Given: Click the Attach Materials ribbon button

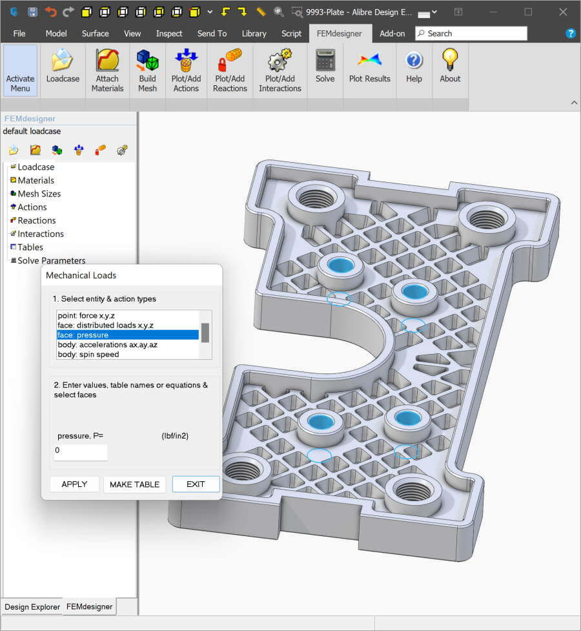Looking at the screenshot, I should pos(107,70).
